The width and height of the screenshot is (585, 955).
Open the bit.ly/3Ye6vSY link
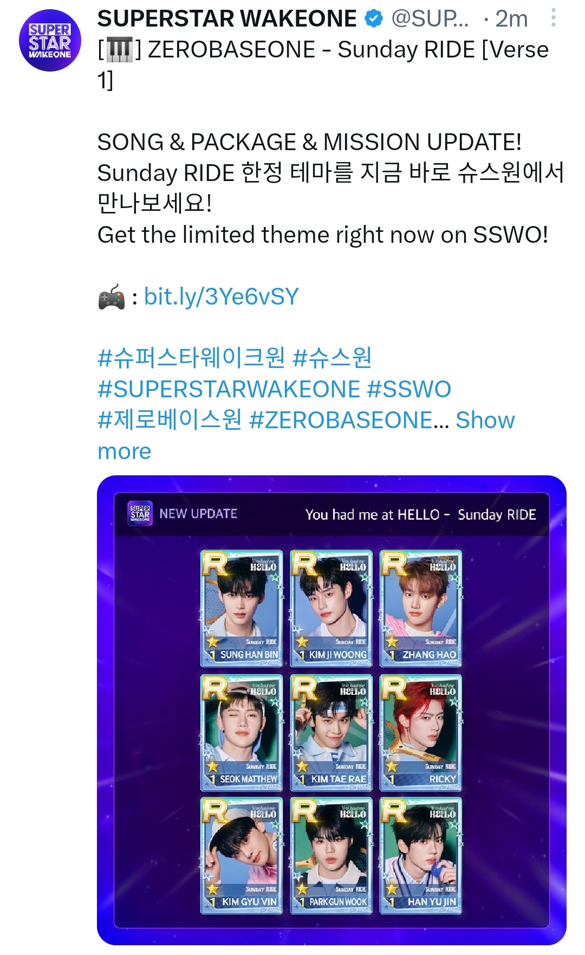[x=222, y=296]
